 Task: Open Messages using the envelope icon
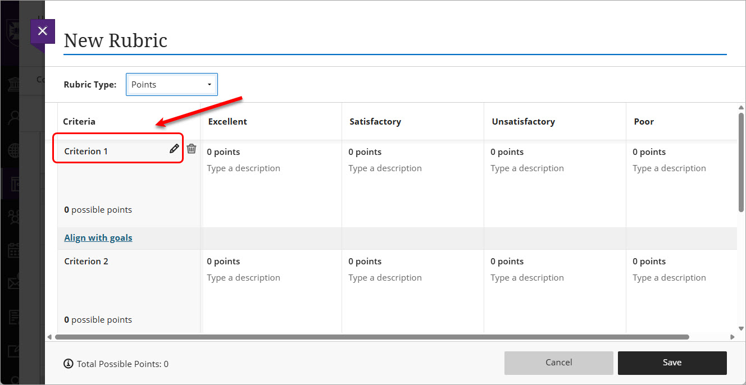point(12,282)
